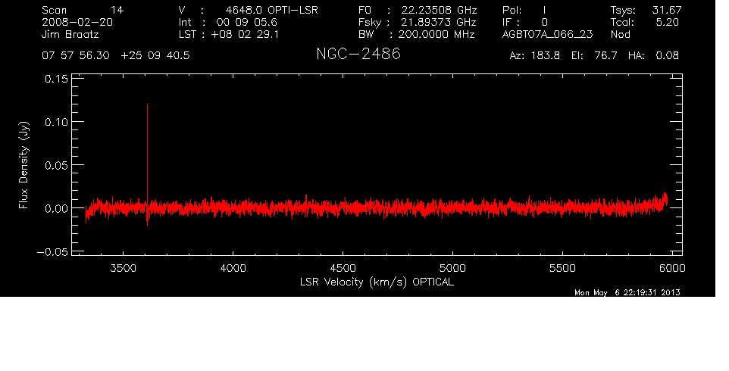The height and width of the screenshot is (371, 729).
Task: Click right ascension 07 57 56.30
Action: (76, 56)
